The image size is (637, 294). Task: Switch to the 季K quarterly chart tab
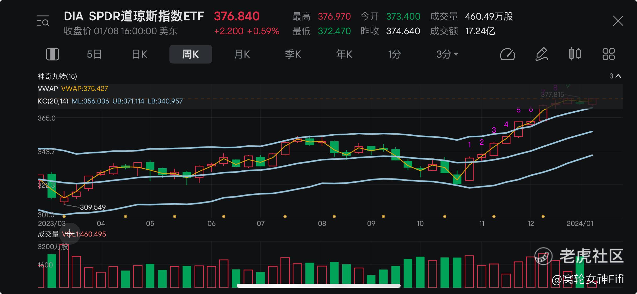tap(293, 54)
